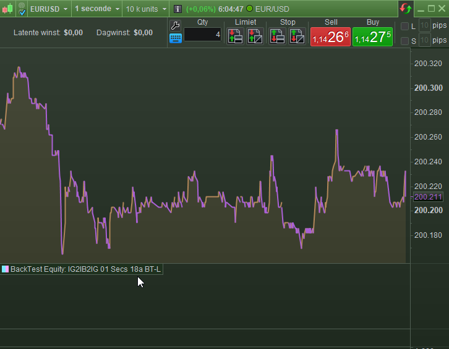Click the green status dot near EUR/USD
449x349 pixels.
click(250, 9)
